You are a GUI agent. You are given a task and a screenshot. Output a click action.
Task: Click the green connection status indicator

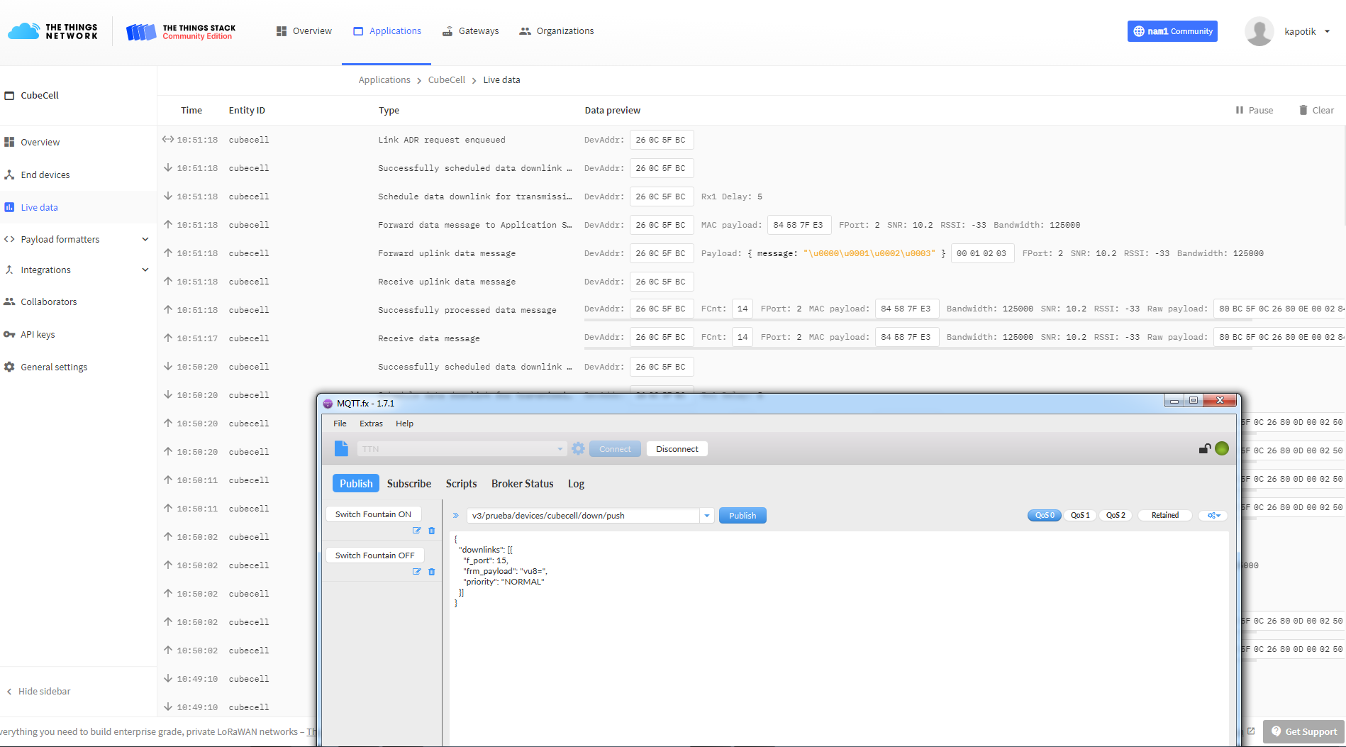coord(1222,448)
